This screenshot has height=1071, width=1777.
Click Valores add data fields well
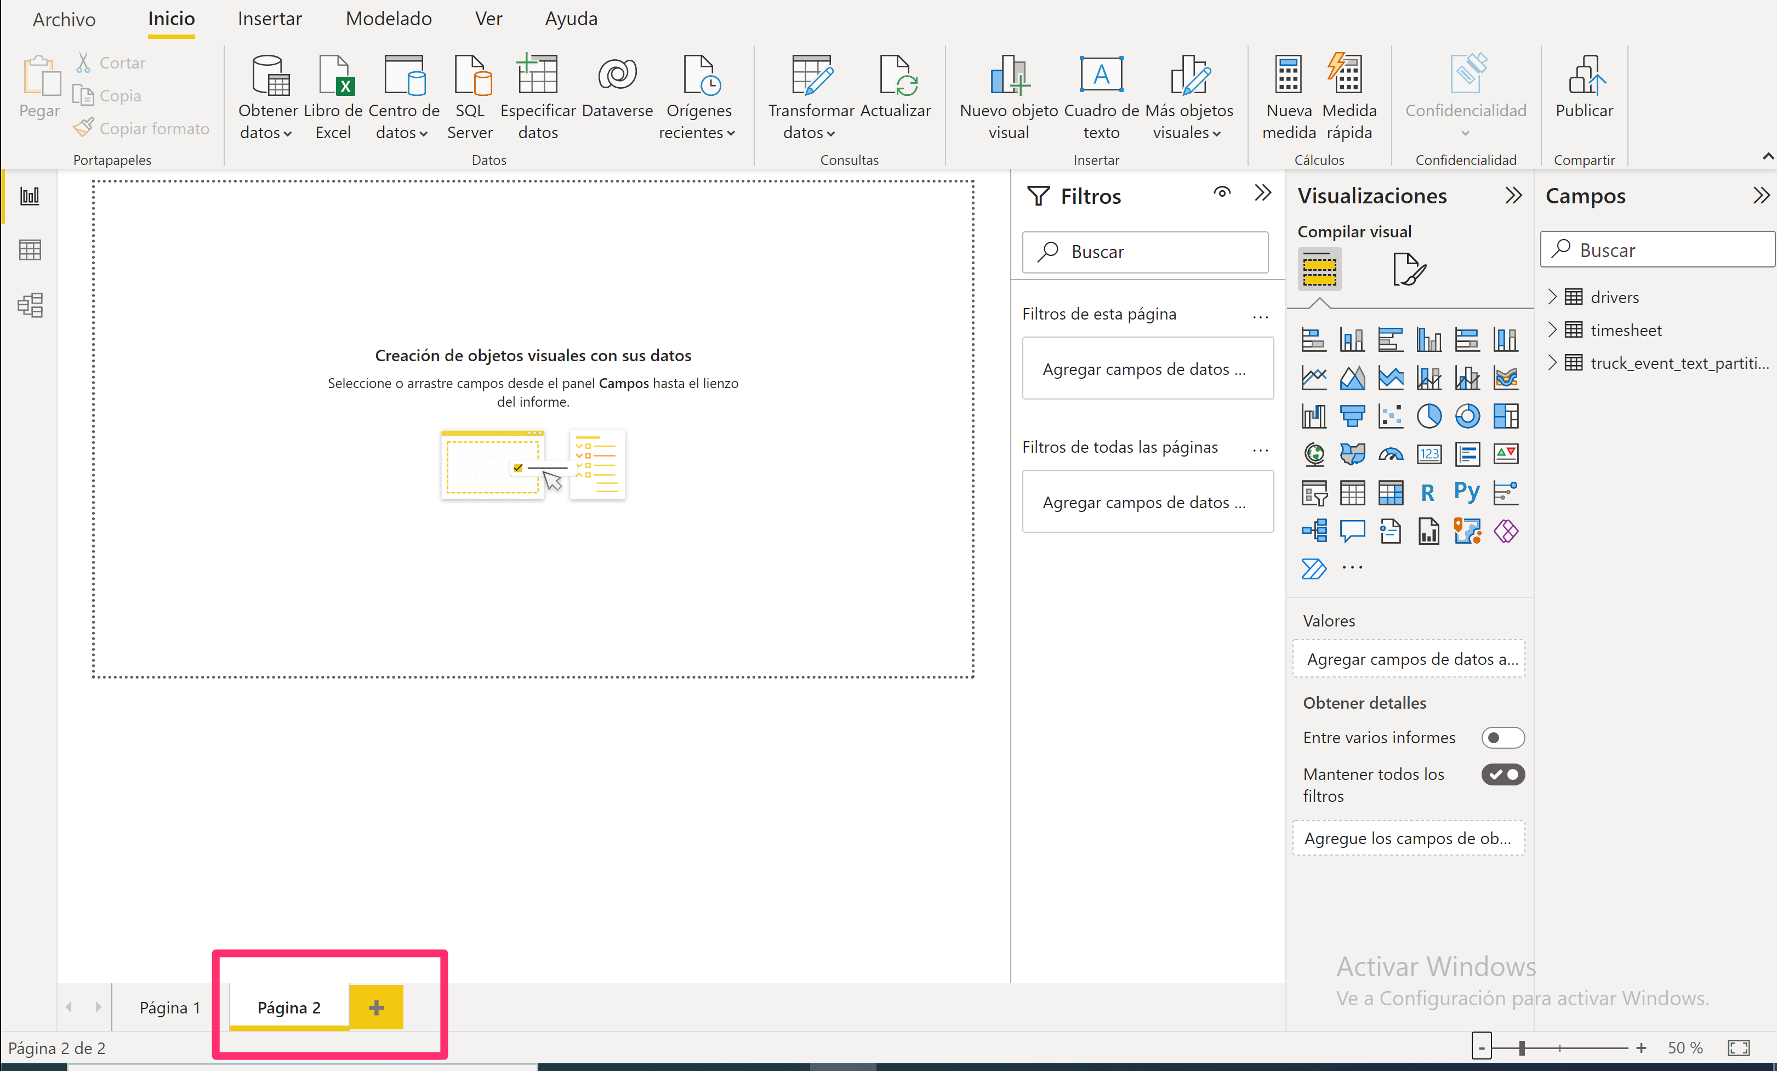[1409, 658]
